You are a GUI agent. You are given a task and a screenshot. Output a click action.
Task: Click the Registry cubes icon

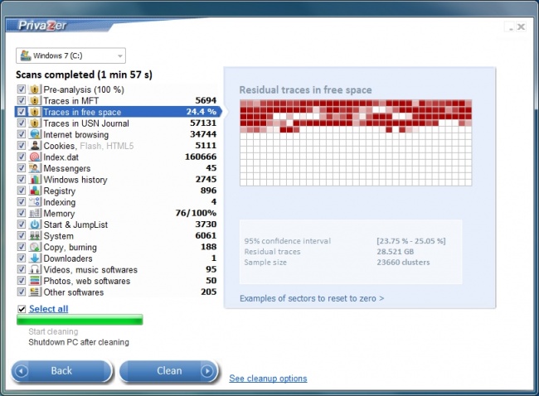(35, 191)
